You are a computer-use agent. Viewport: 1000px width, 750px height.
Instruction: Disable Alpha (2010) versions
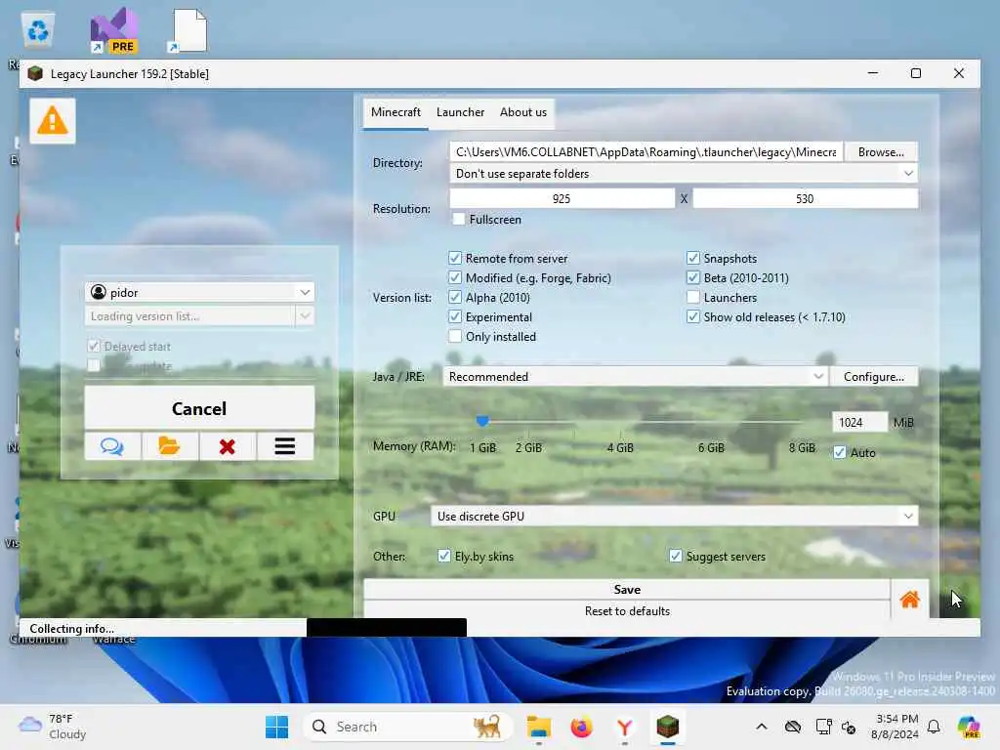point(455,297)
